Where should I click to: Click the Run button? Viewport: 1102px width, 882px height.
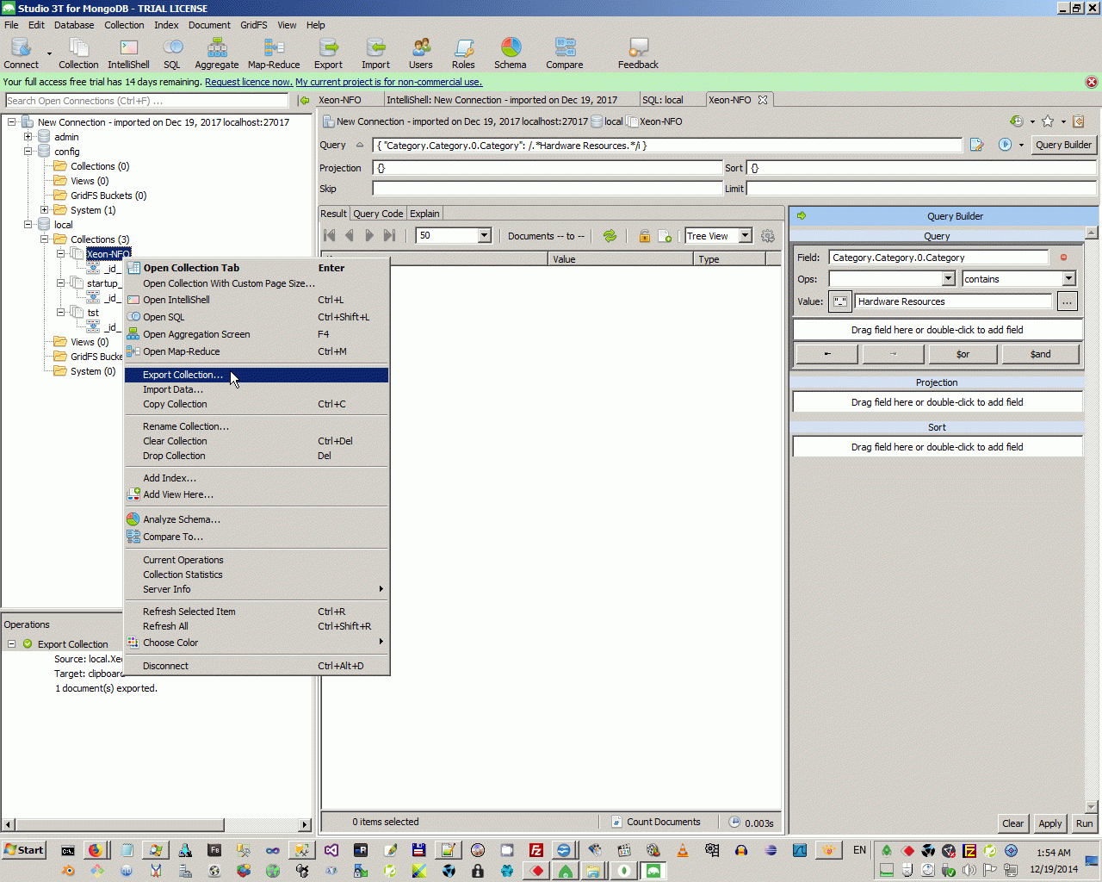[1084, 823]
